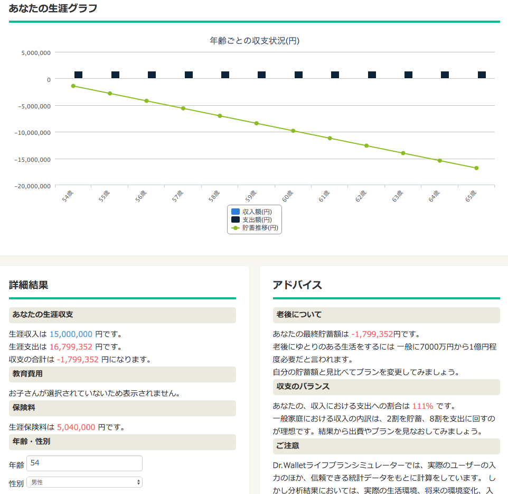Screen dimensions: 508x494
Task: Click the savings line point at 56歳
Action: point(146,101)
